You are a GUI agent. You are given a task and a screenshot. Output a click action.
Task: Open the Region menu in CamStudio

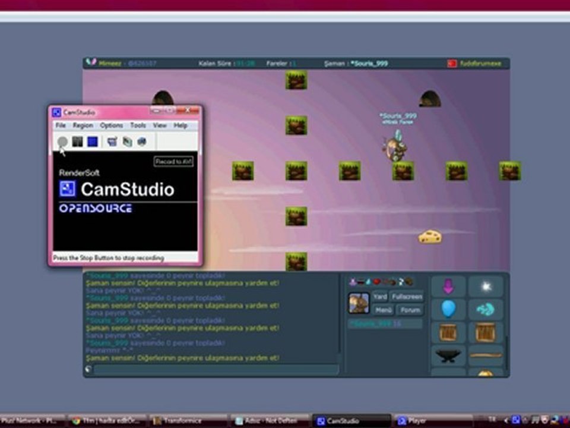(83, 125)
